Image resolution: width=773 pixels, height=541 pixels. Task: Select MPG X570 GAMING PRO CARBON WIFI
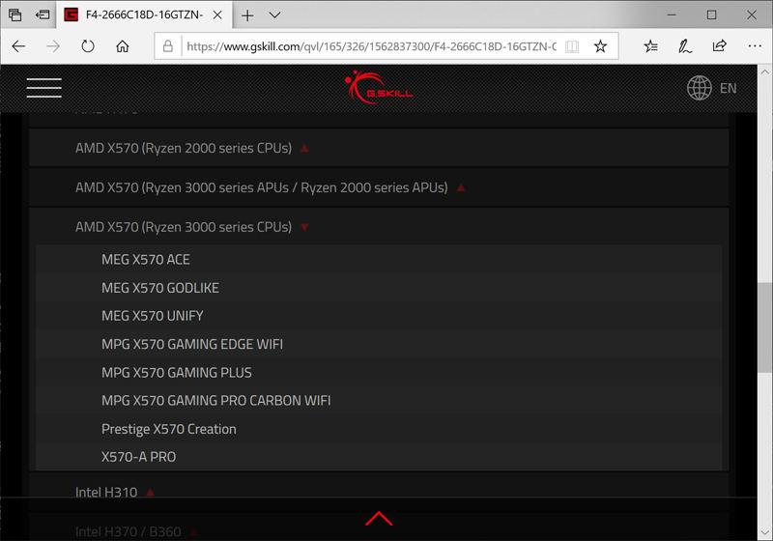[379, 401]
